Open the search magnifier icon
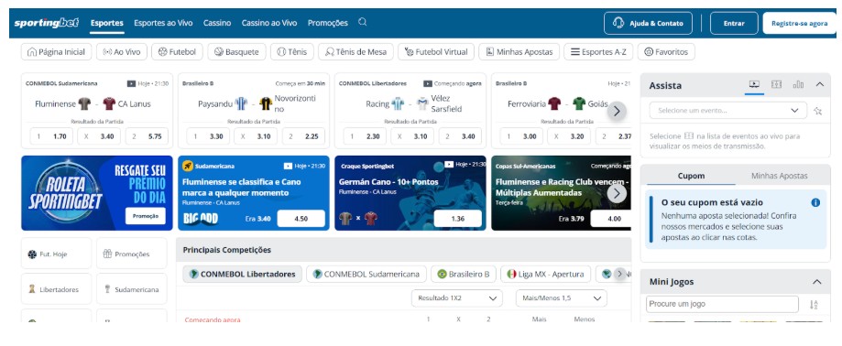The height and width of the screenshot is (346, 842). coord(363,23)
